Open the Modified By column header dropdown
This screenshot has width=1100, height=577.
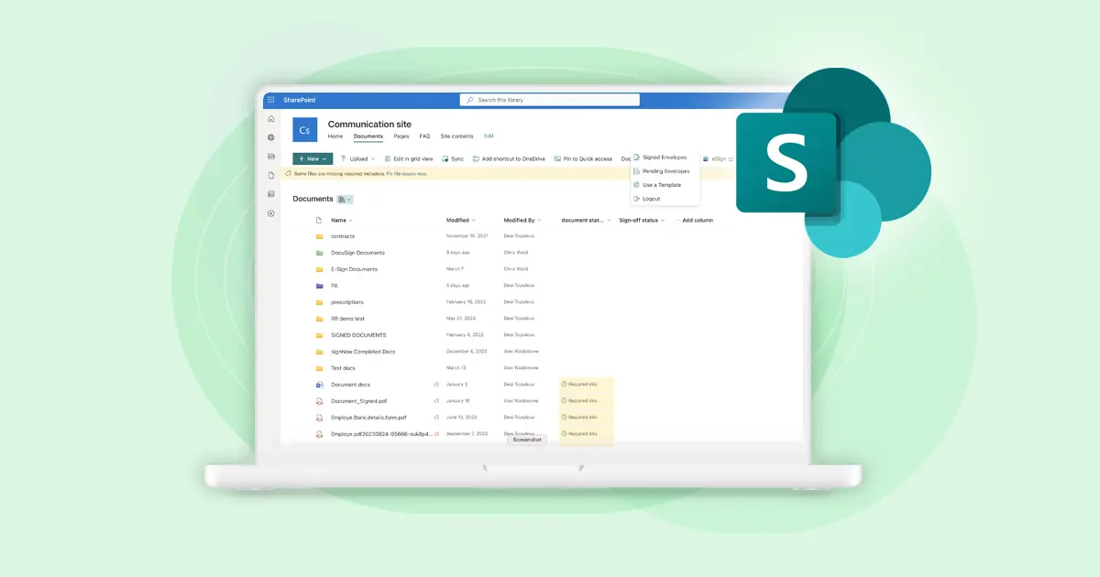(522, 220)
